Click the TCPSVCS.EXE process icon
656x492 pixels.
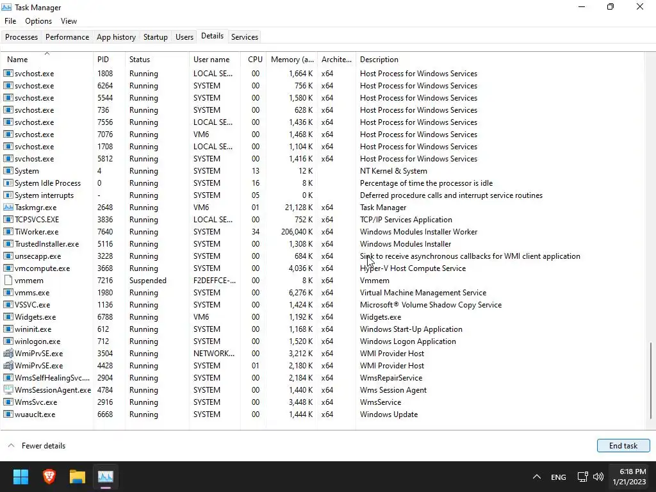8,219
